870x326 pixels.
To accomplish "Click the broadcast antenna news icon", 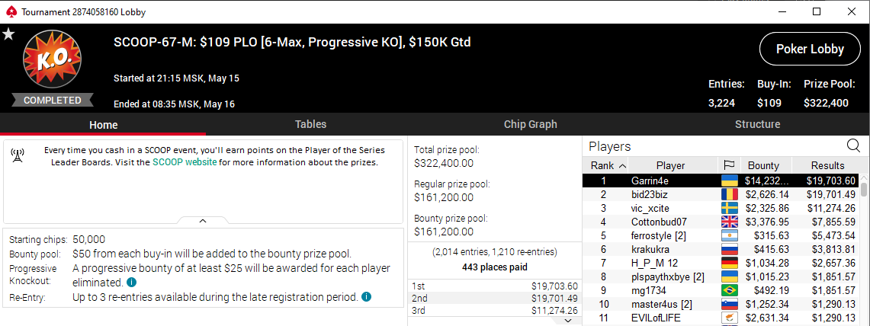I will point(18,156).
